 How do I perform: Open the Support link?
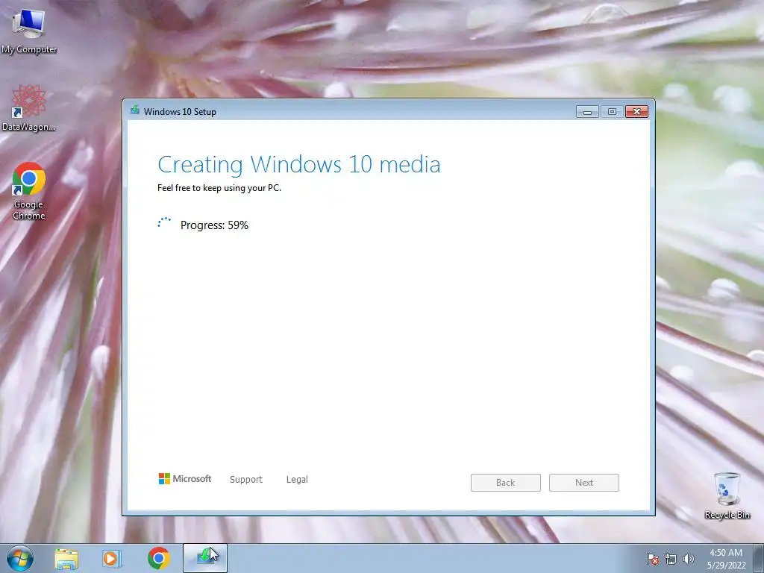(x=246, y=480)
